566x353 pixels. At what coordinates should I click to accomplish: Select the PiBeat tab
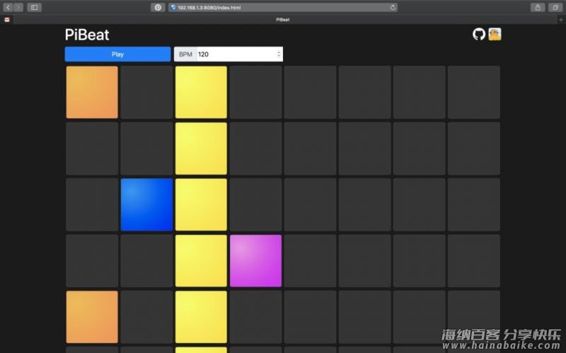pos(283,20)
